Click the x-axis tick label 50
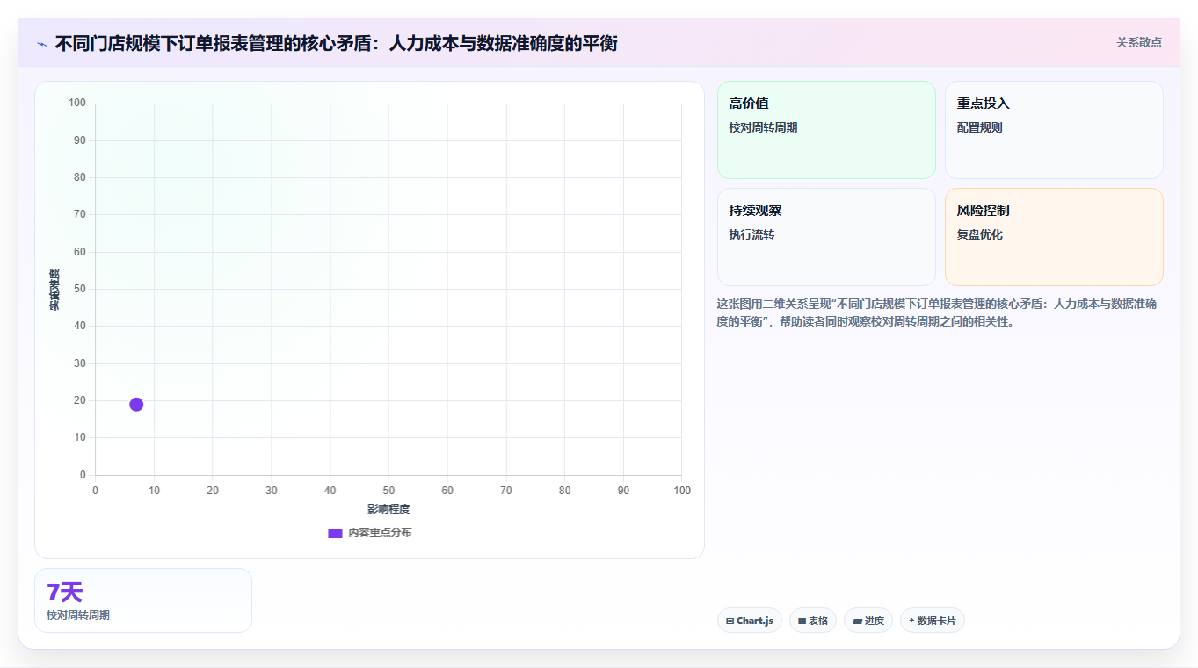The height and width of the screenshot is (668, 1198). click(x=388, y=491)
